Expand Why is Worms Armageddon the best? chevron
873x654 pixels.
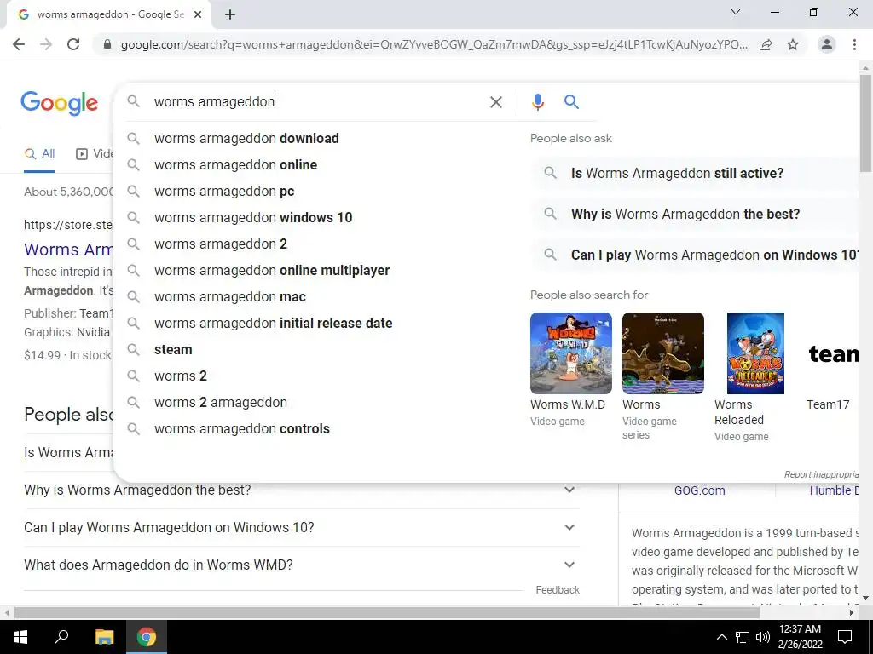pyautogui.click(x=569, y=490)
